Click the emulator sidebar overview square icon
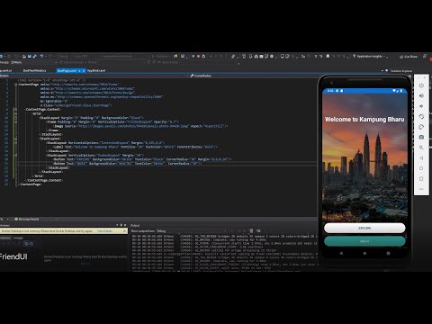 click(421, 179)
